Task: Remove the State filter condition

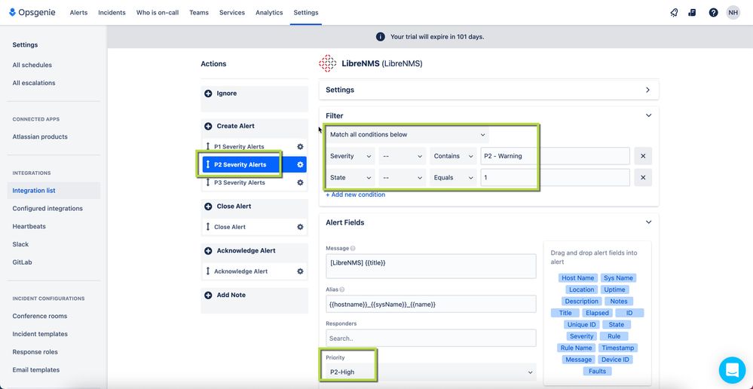Action: (643, 178)
